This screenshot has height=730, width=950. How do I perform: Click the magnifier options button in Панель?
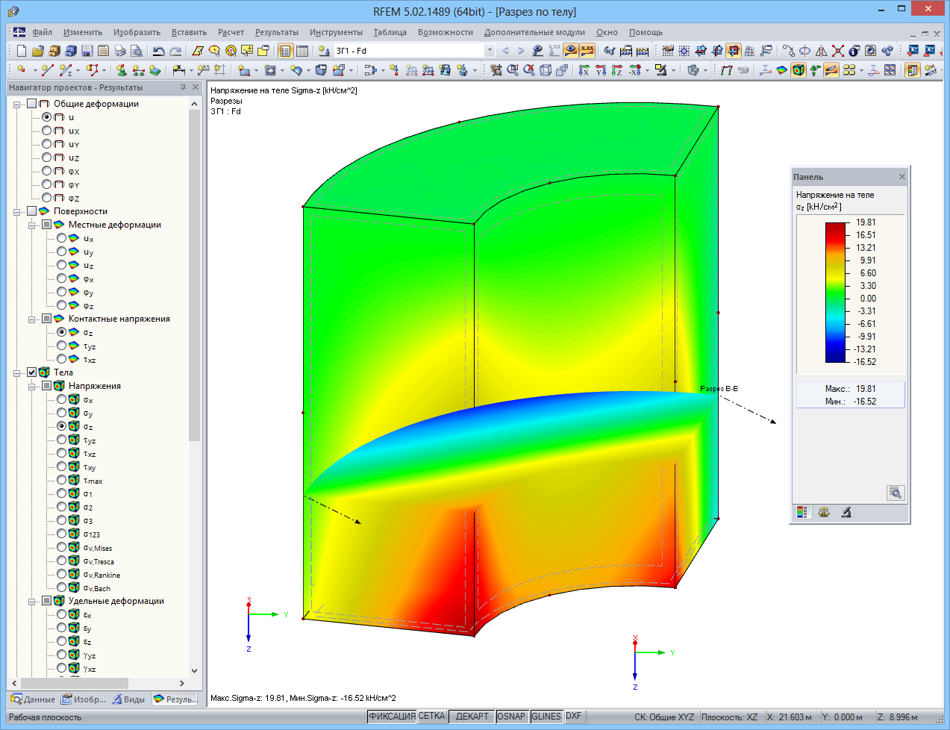(x=896, y=493)
